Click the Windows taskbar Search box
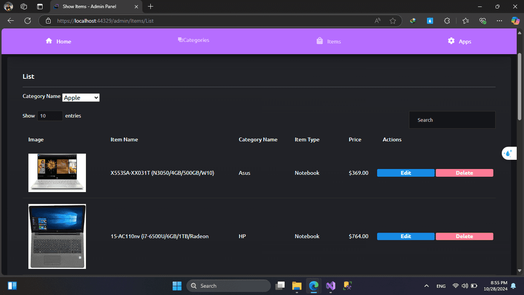Screen dimensions: 524x295 click(x=229, y=286)
